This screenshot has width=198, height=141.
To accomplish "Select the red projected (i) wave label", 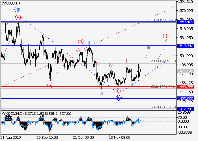I will [165, 36].
